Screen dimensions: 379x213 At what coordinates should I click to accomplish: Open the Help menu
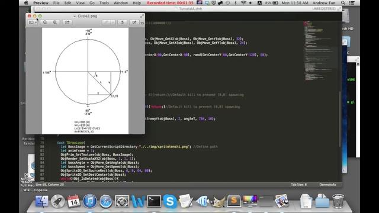137,3
